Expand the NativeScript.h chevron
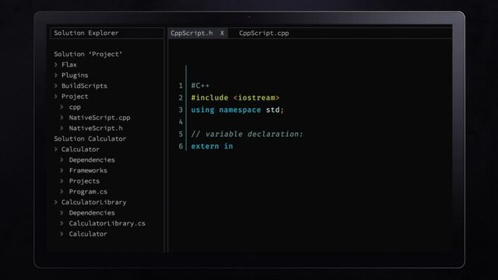The height and width of the screenshot is (280, 498). tap(62, 128)
